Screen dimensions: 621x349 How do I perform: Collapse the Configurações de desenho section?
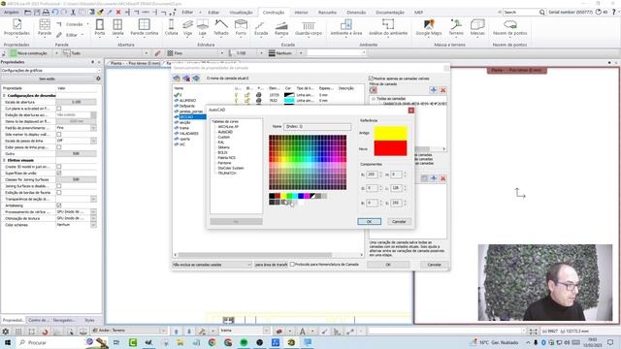click(x=4, y=96)
